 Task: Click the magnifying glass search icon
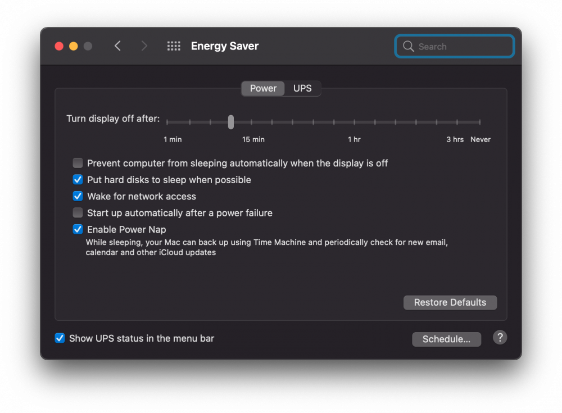(408, 46)
